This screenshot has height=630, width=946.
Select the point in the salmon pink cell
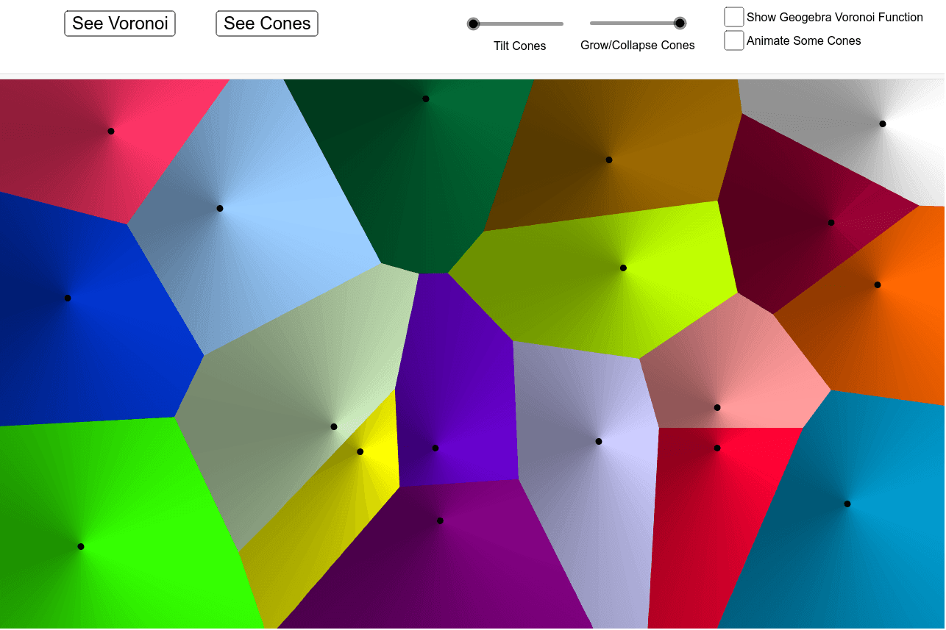[717, 408]
